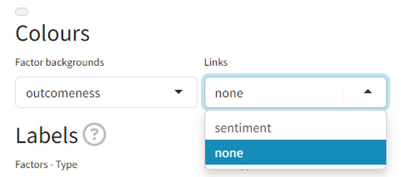Click the help question mark beside Labels
This screenshot has width=401, height=177.
tap(94, 135)
